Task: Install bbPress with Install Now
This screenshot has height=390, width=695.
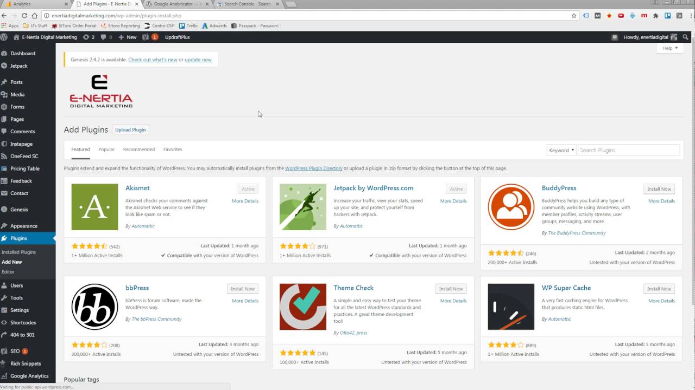Action: pyautogui.click(x=243, y=289)
